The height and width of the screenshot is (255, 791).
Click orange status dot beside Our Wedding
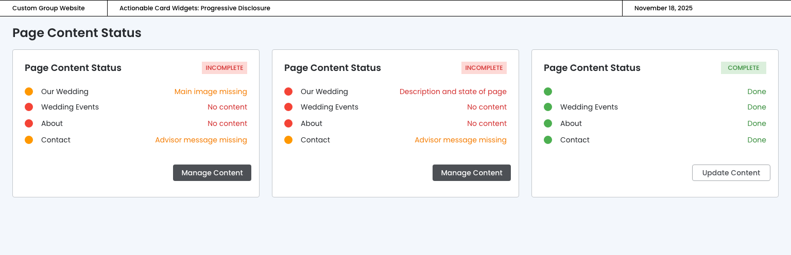29,92
